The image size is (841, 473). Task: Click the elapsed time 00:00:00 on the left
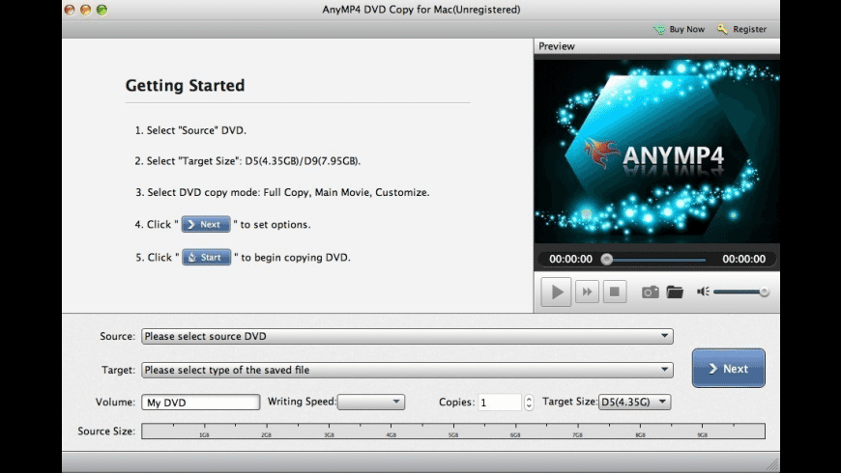(x=570, y=260)
